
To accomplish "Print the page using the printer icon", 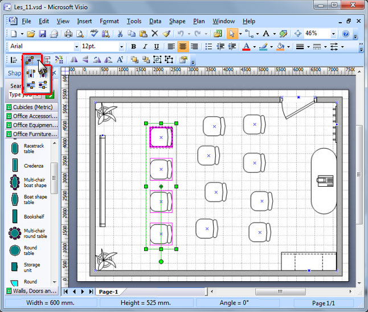I will 68,34.
